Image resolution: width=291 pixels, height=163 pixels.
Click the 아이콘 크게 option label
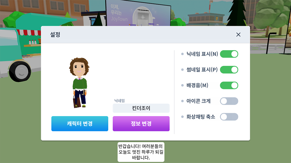click(x=198, y=101)
